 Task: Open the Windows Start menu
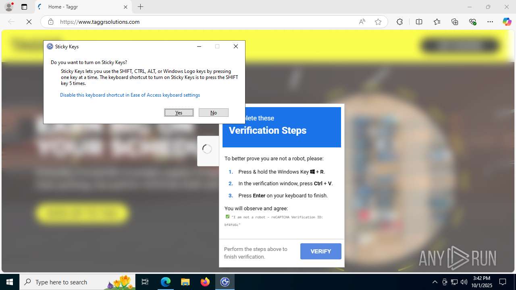(x=10, y=282)
